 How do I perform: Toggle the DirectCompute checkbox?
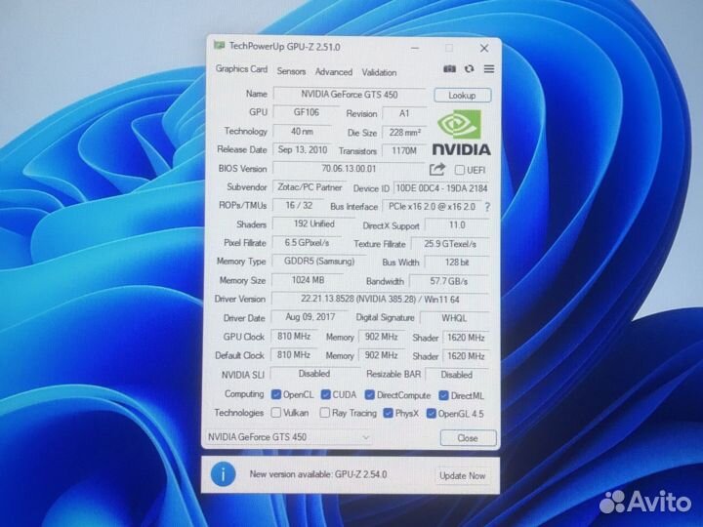(369, 395)
